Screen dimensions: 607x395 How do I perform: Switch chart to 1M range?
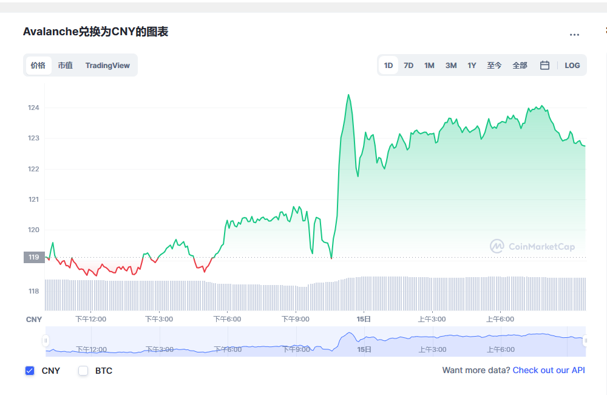[x=429, y=65]
